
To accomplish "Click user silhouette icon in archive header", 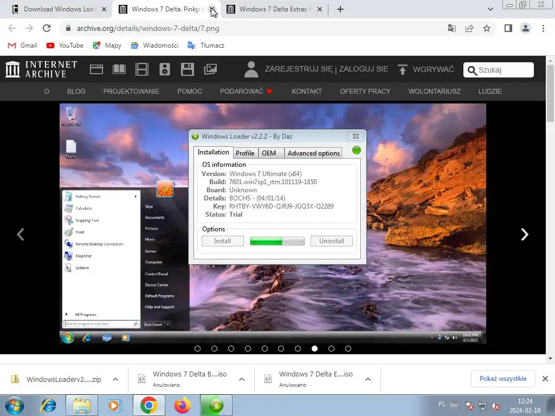I will tap(251, 69).
